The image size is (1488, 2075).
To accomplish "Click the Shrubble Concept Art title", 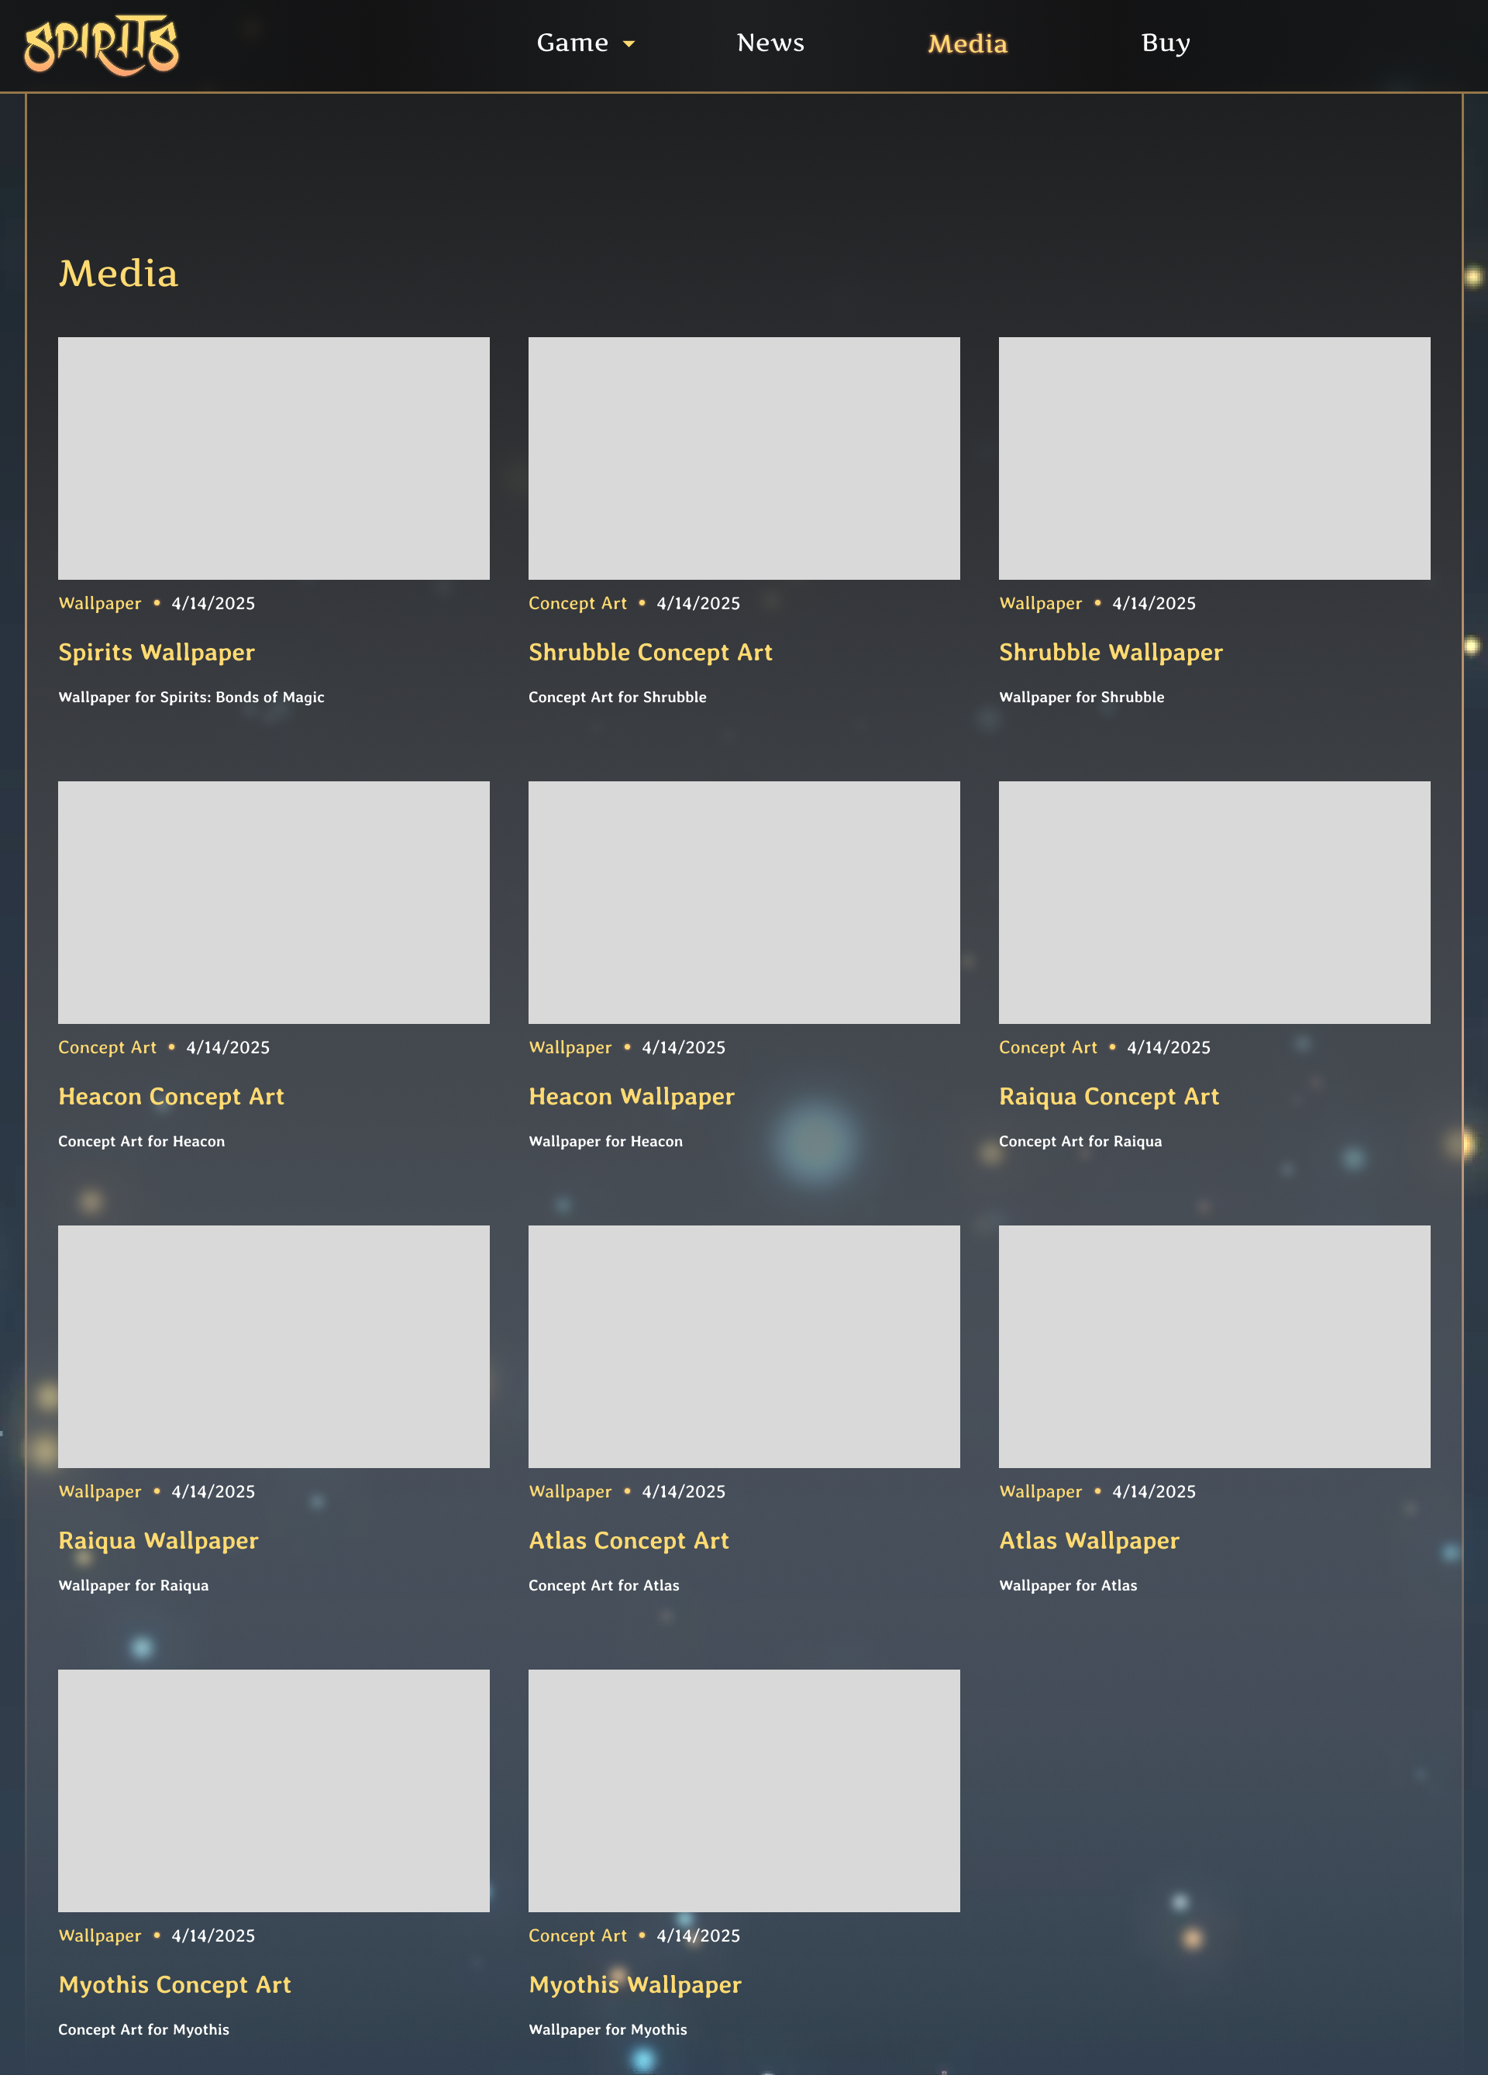I will pos(650,653).
